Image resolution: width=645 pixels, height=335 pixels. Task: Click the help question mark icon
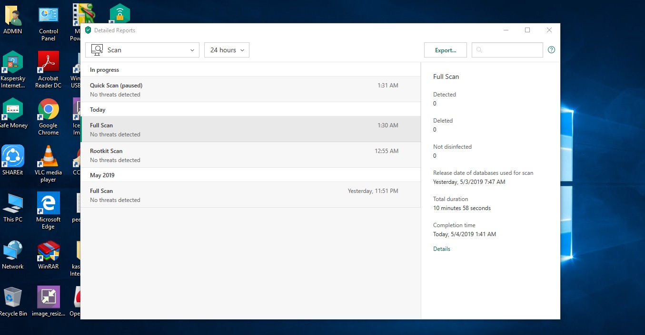[x=551, y=50]
